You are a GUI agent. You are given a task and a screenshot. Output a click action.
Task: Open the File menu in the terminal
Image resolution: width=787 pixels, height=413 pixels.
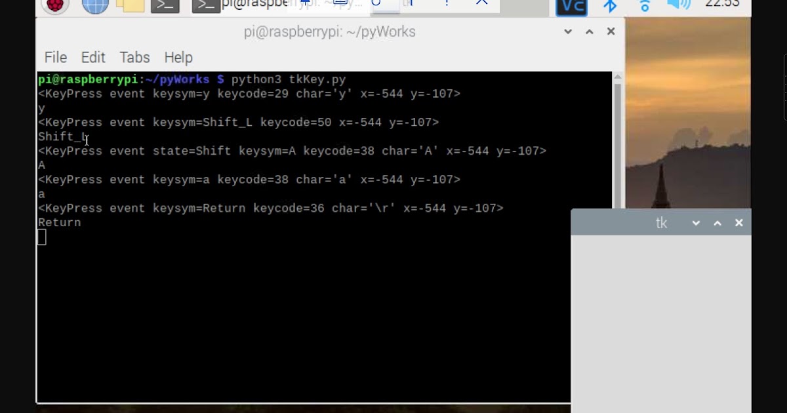55,58
